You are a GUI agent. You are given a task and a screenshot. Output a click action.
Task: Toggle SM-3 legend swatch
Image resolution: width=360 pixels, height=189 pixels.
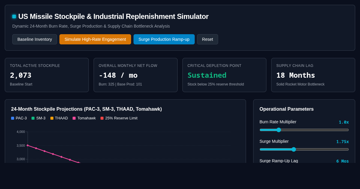tap(33, 118)
